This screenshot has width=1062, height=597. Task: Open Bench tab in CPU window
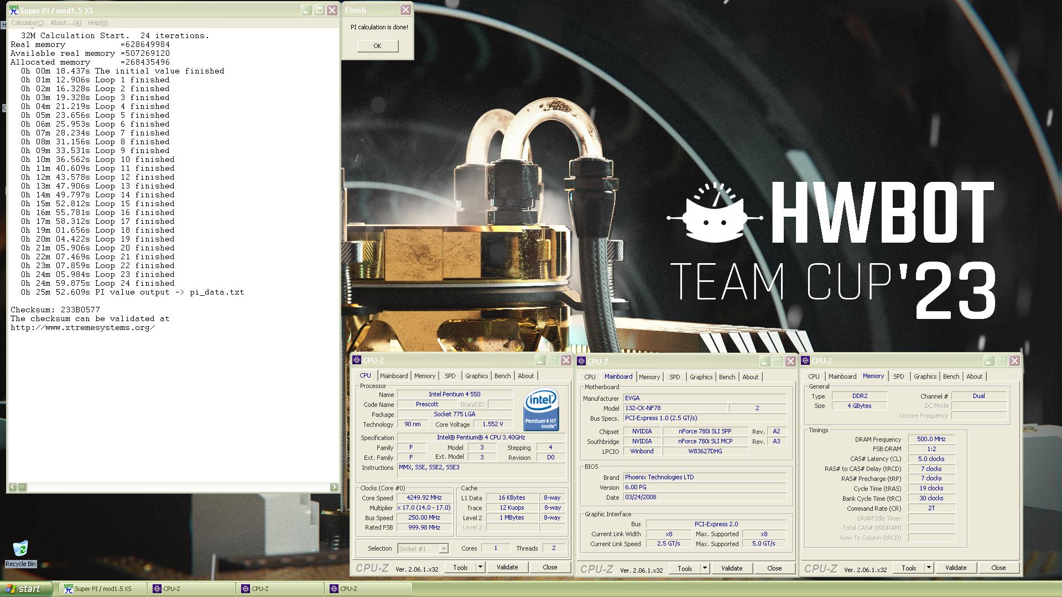coord(502,376)
